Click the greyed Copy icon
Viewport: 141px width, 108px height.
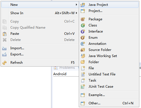4,21
